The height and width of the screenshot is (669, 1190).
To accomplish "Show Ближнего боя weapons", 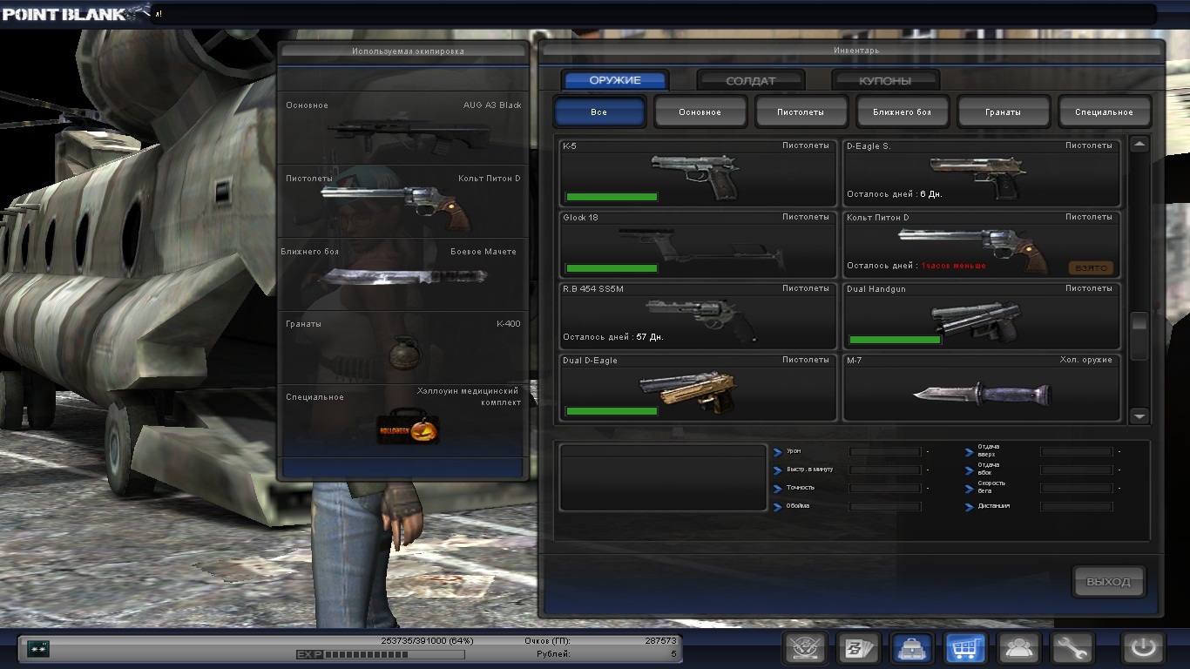I will pos(902,112).
